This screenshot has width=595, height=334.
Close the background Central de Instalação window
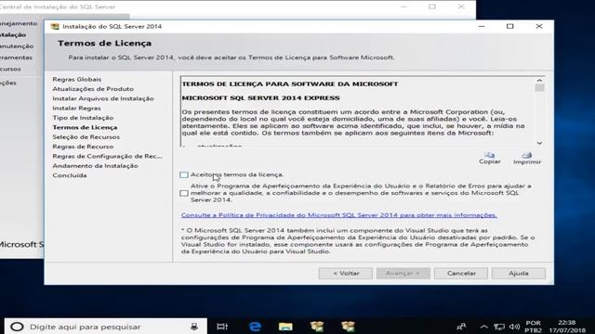[461, 6]
